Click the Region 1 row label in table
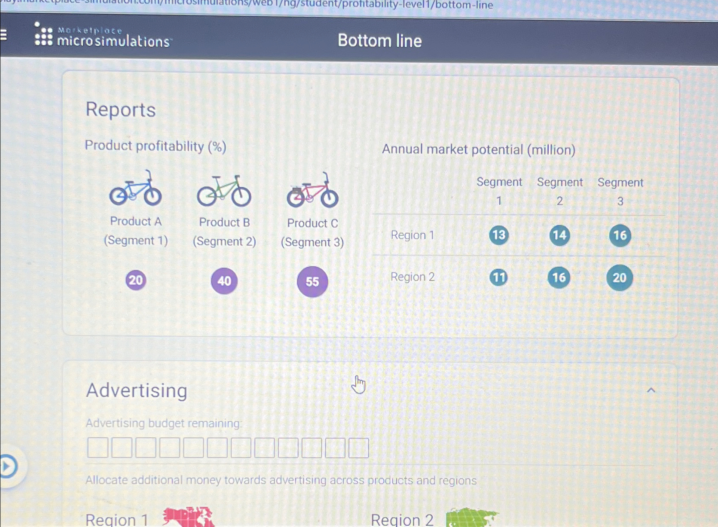 (412, 235)
